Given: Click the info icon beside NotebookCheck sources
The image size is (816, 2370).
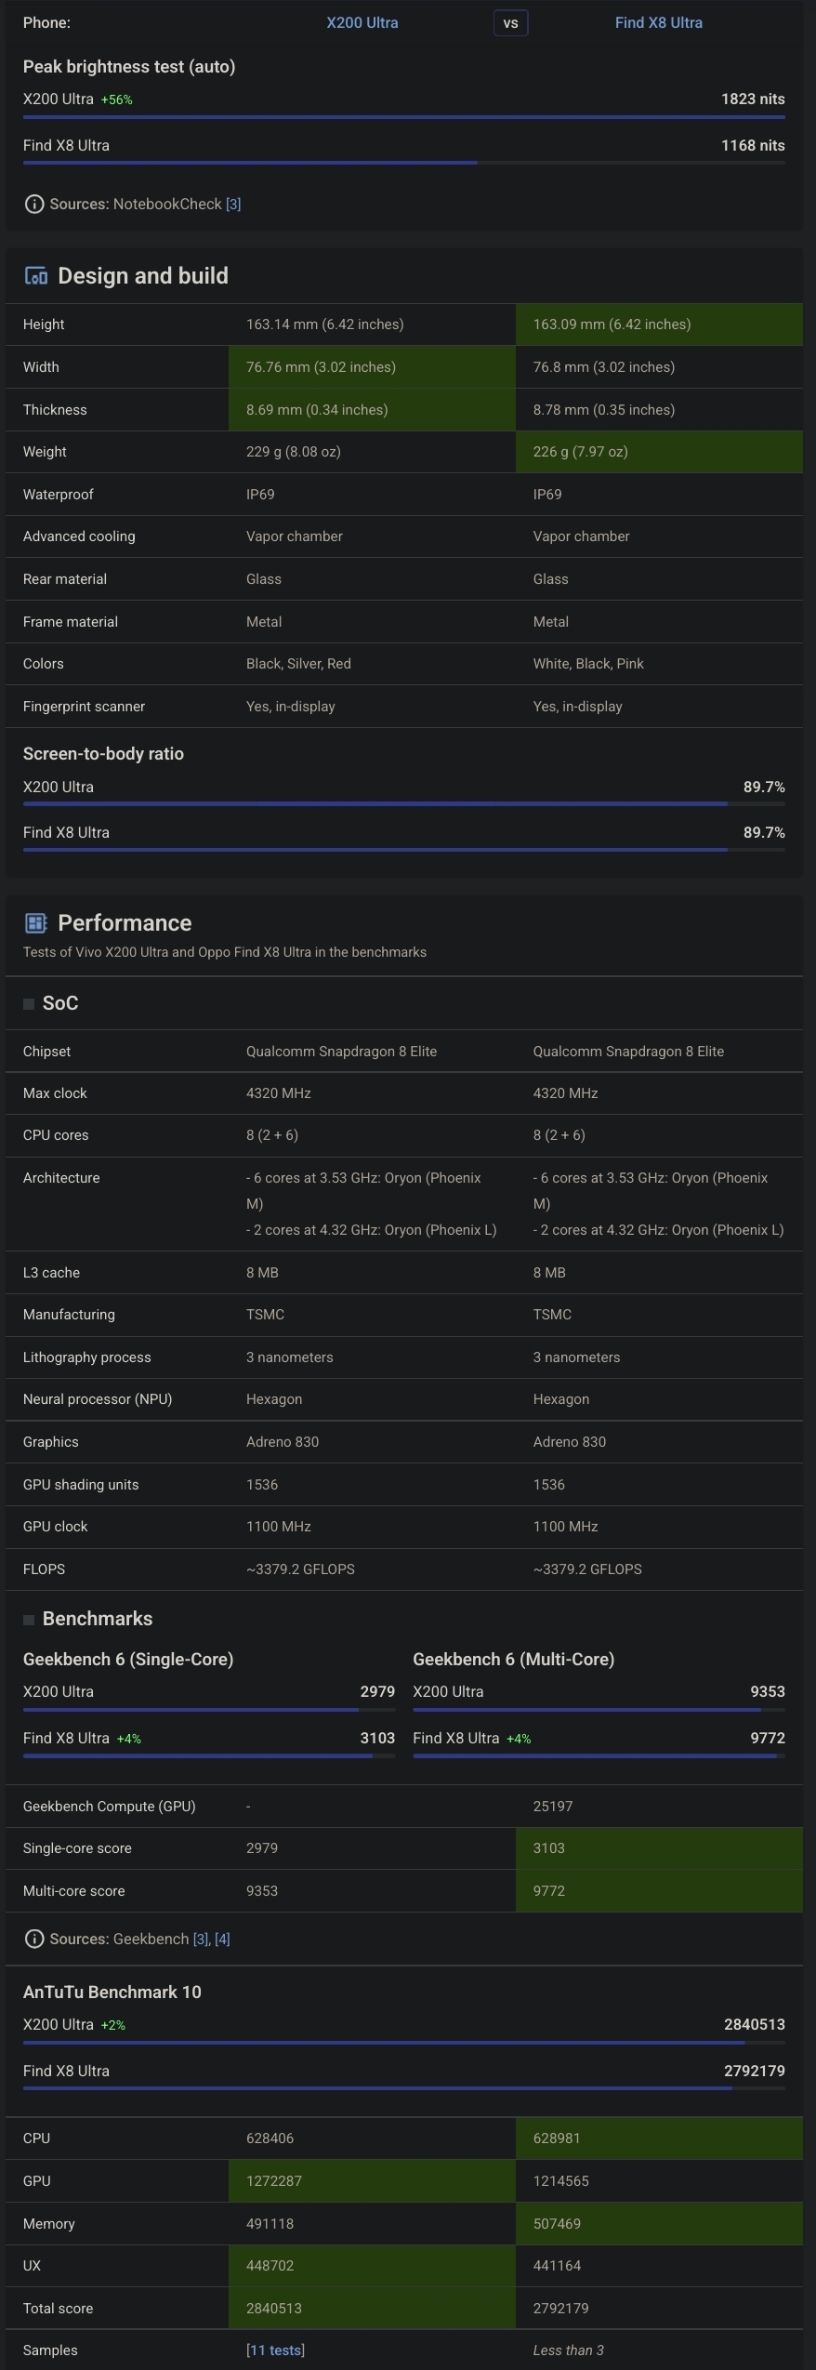Looking at the screenshot, I should click(x=33, y=204).
